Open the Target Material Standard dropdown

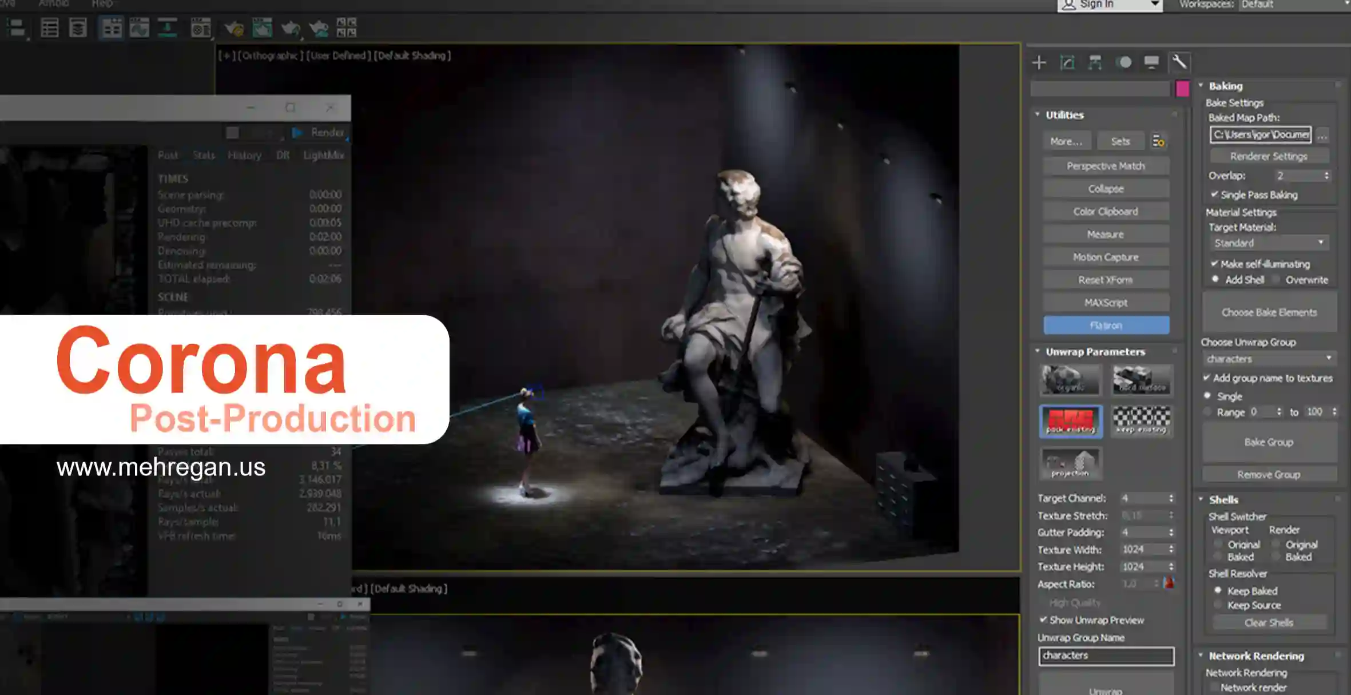coord(1268,243)
